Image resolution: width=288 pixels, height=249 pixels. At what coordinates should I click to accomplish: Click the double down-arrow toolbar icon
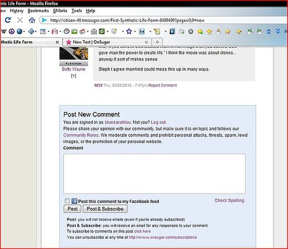click(x=278, y=31)
